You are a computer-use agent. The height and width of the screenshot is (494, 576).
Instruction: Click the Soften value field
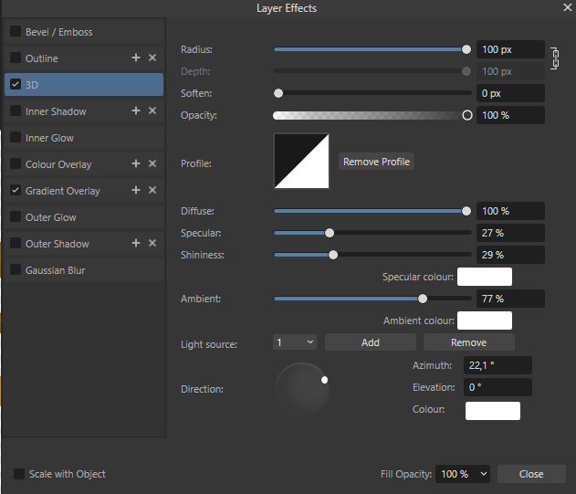pyautogui.click(x=510, y=93)
